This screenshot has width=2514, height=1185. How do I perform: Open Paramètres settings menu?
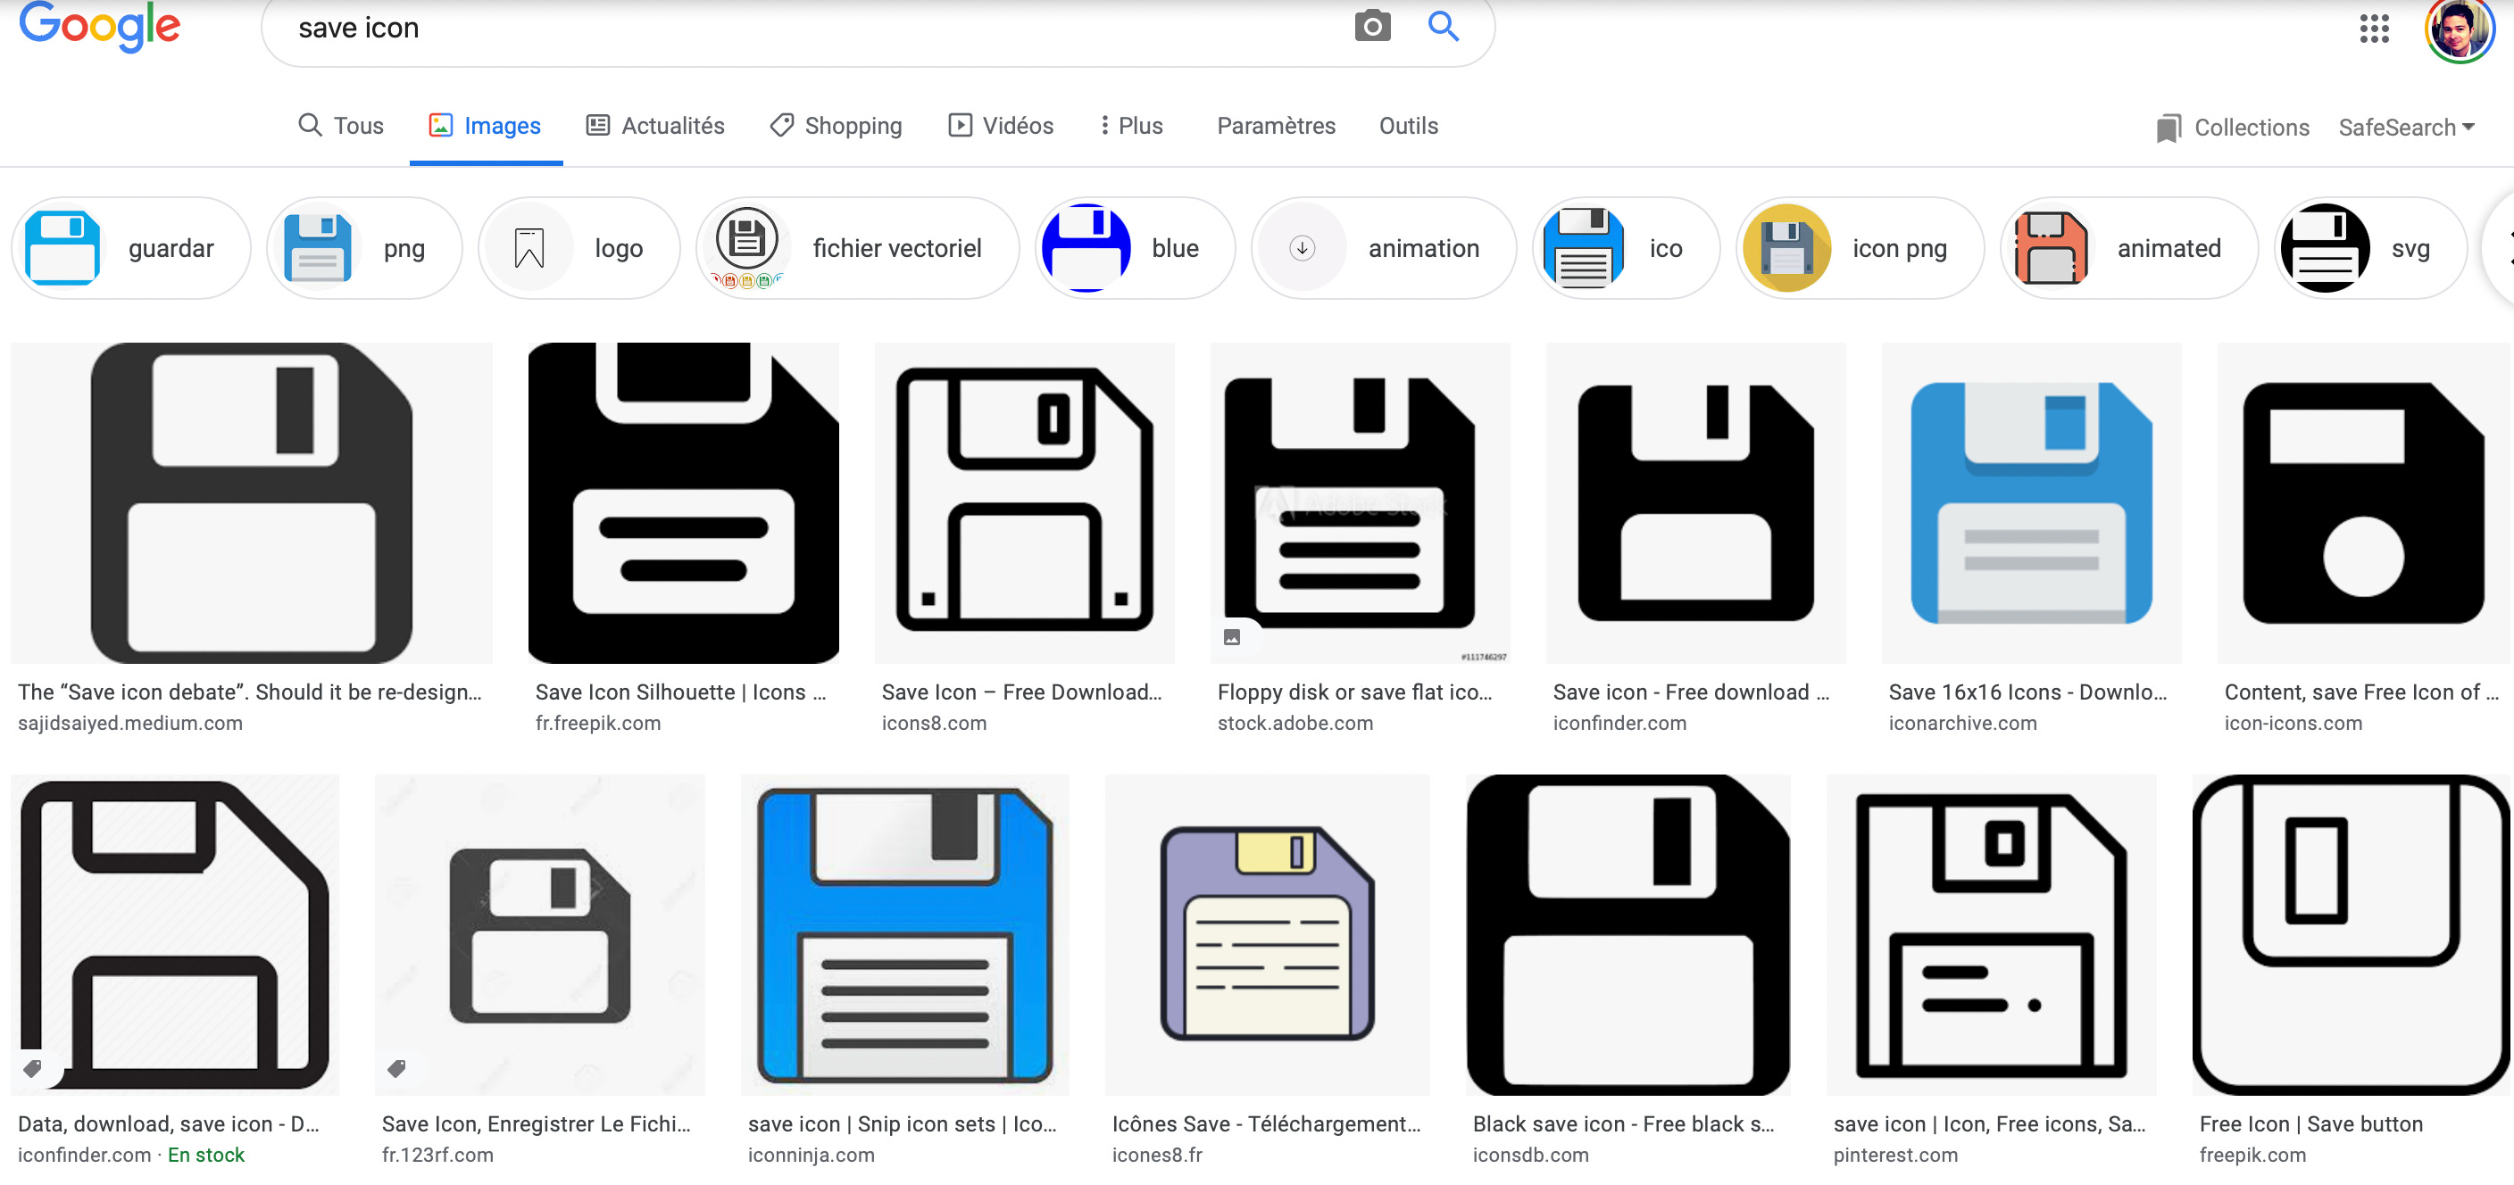pos(1276,126)
